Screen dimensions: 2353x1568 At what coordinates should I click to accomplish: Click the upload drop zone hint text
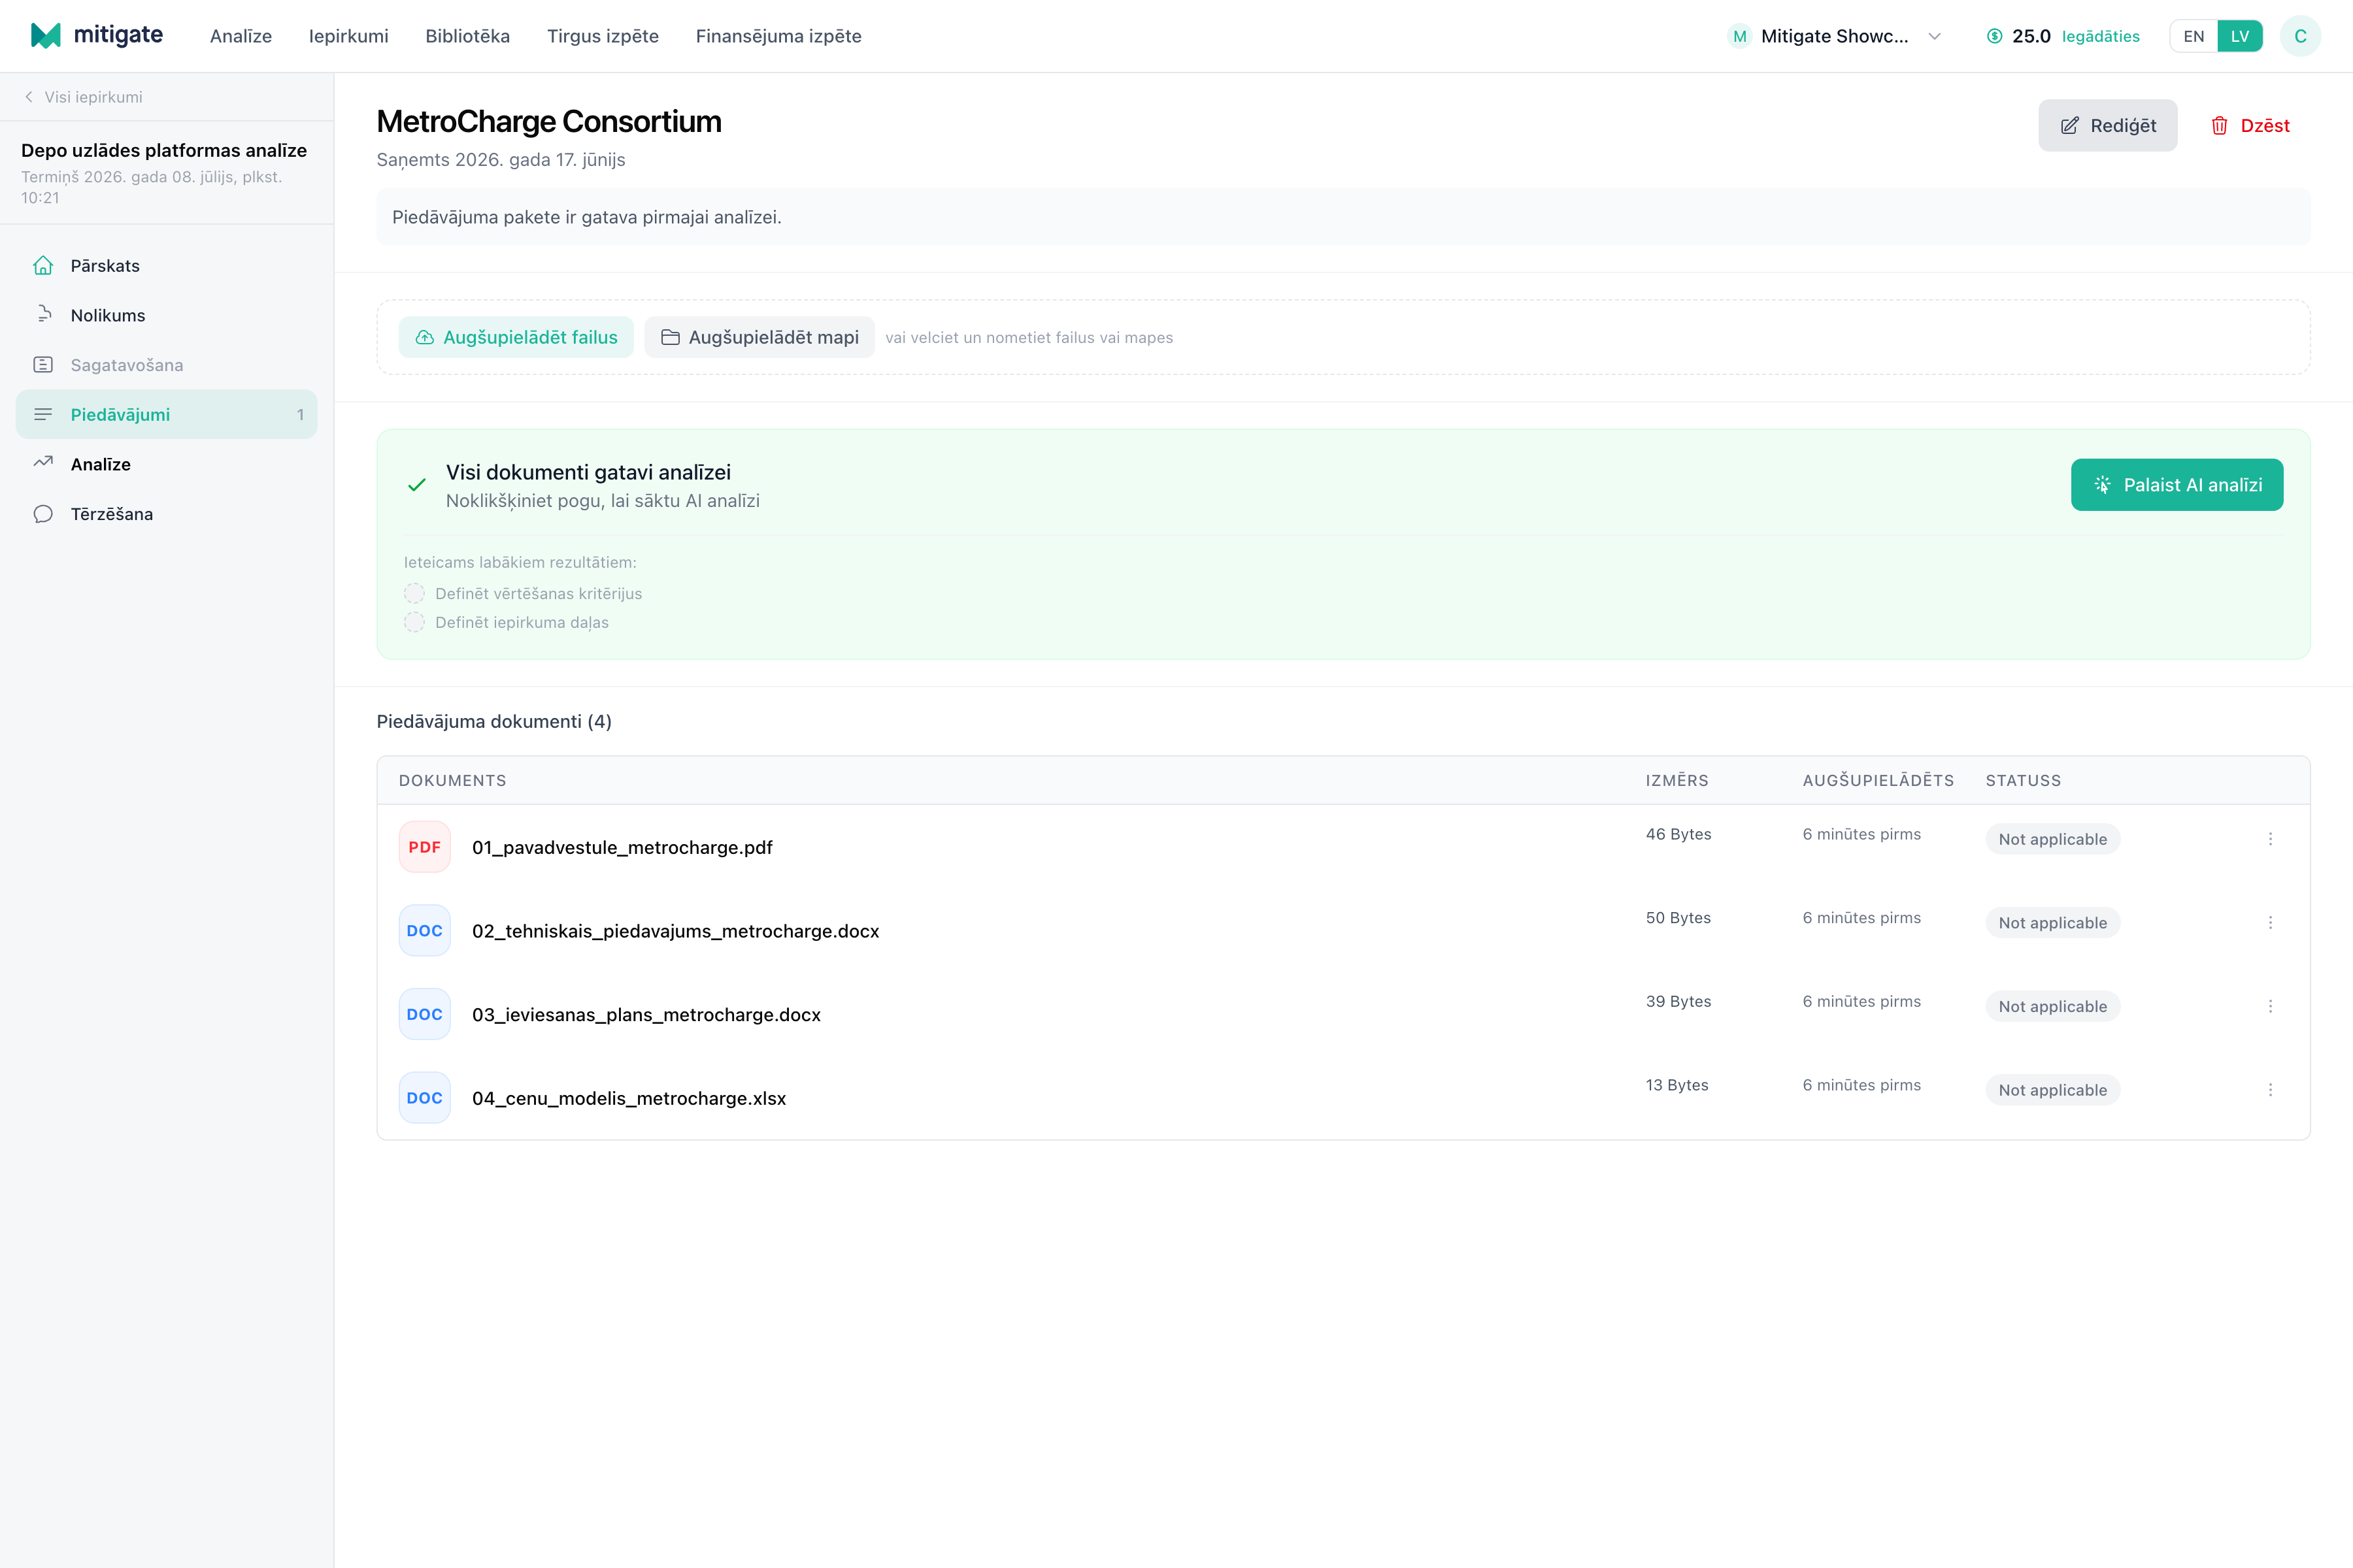click(1029, 337)
